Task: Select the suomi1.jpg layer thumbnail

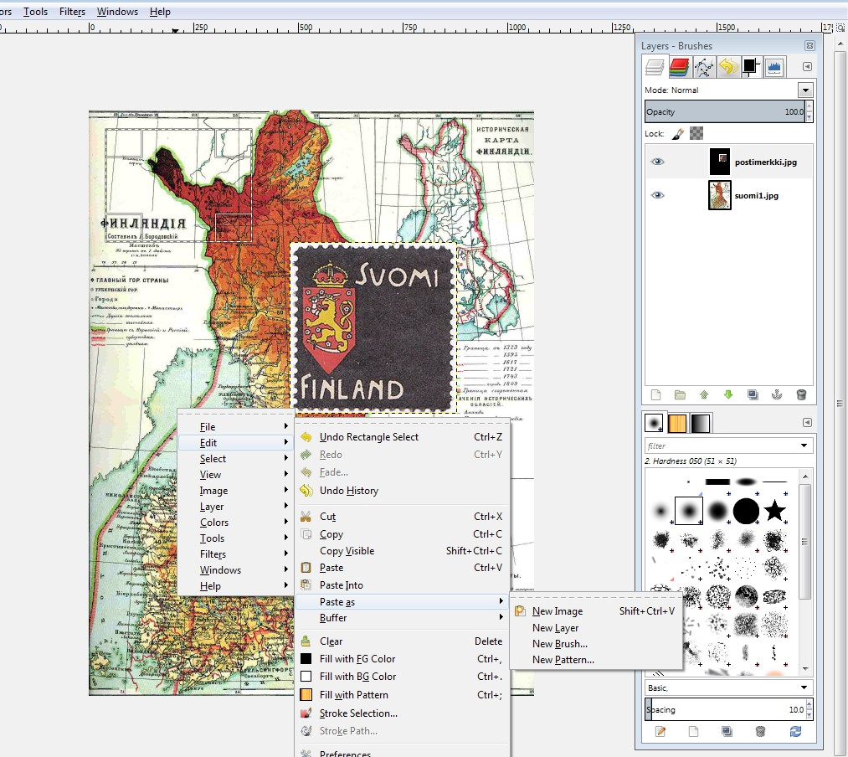Action: coord(719,195)
